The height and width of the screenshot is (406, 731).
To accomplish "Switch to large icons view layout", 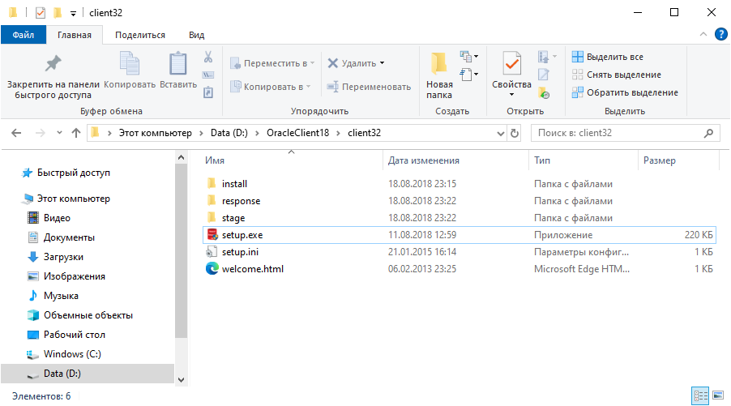I will point(718,395).
